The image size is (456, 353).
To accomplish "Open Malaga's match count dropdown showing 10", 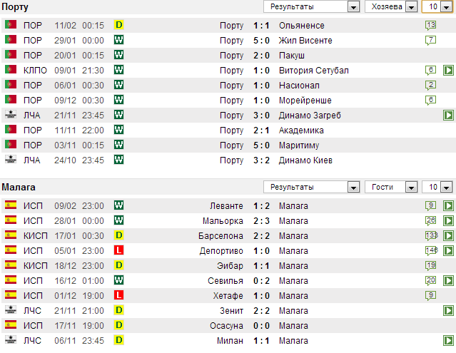I will [438, 187].
